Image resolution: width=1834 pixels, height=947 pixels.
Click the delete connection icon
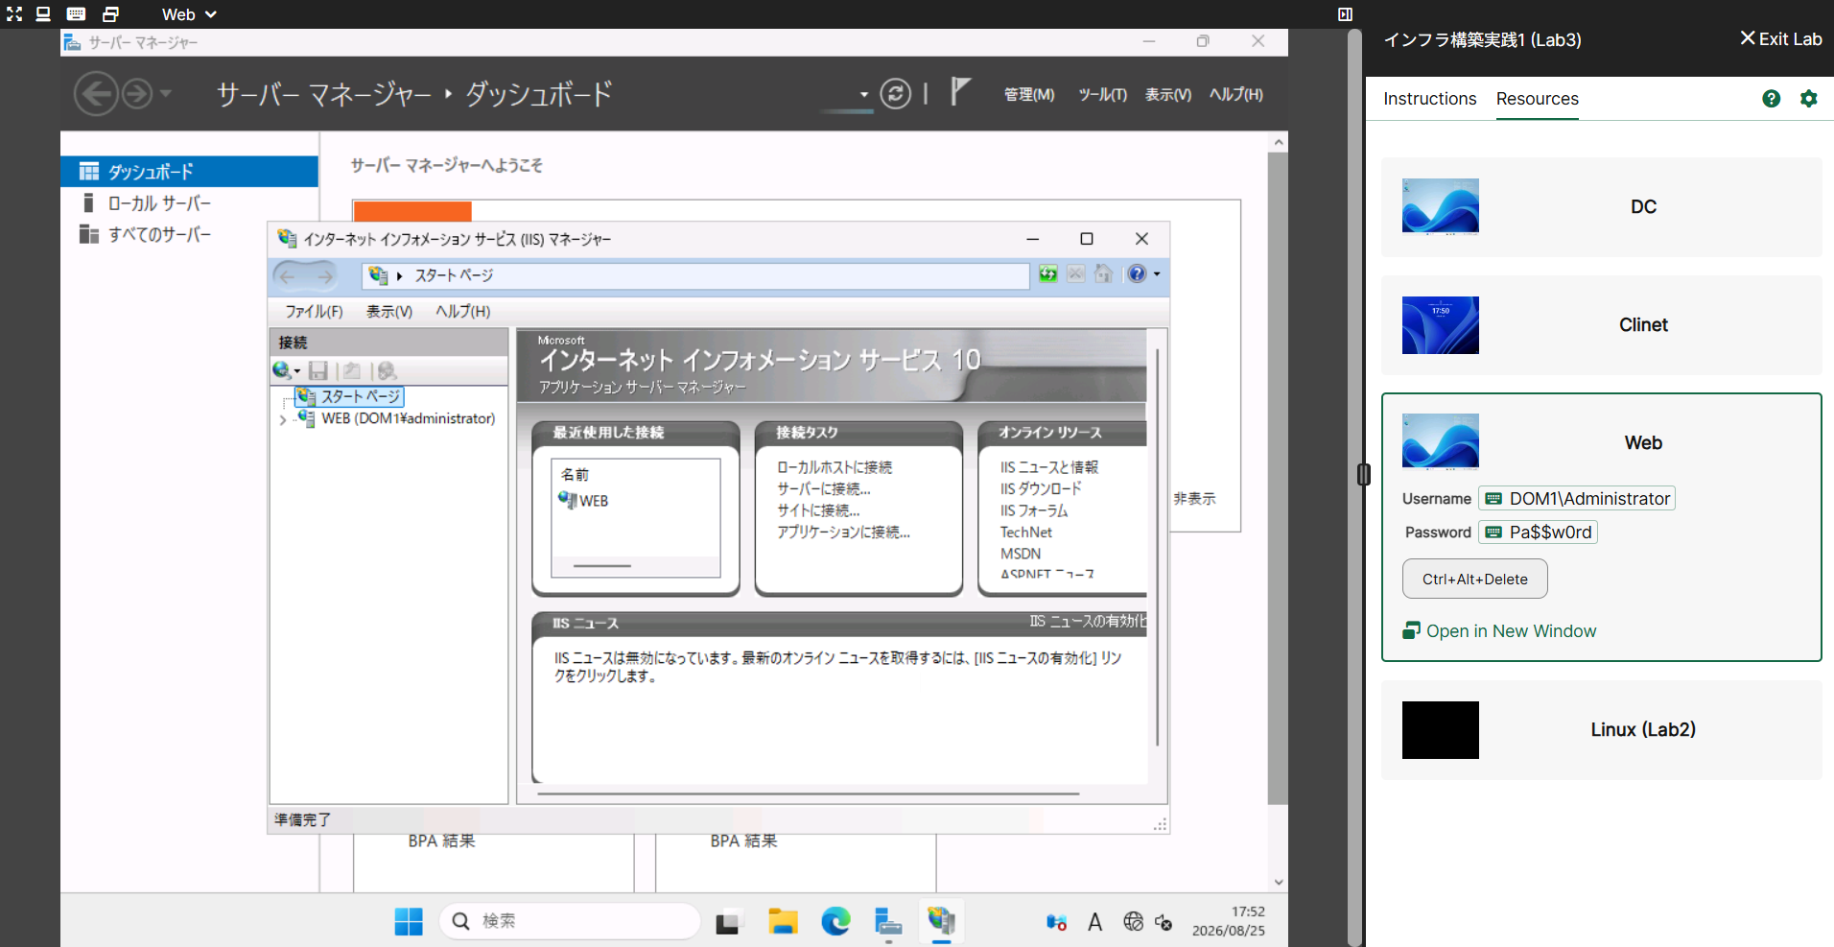tap(387, 370)
